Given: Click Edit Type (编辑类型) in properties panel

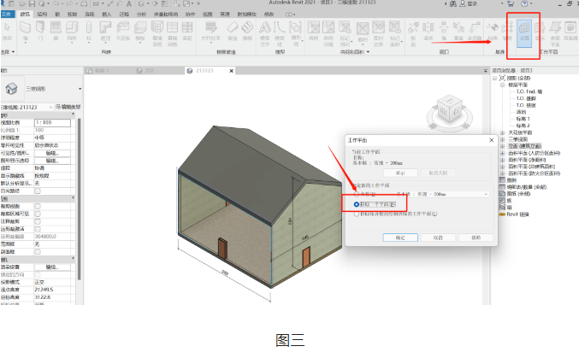Looking at the screenshot, I should coord(68,107).
